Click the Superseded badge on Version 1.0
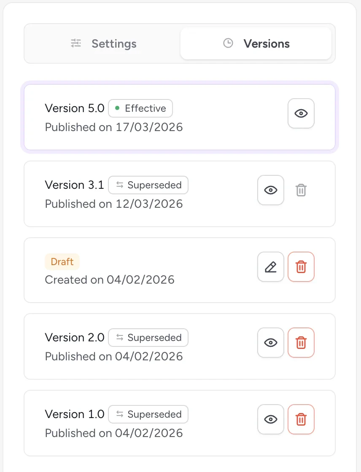 [148, 414]
